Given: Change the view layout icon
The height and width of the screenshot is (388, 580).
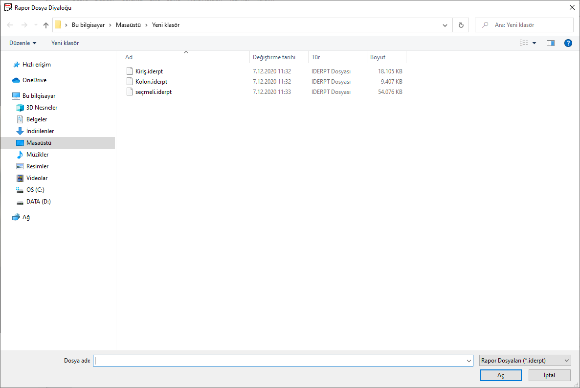Looking at the screenshot, I should click(524, 43).
